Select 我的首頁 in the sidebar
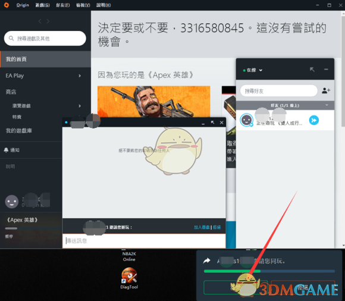This screenshot has width=345, height=301. click(45, 59)
